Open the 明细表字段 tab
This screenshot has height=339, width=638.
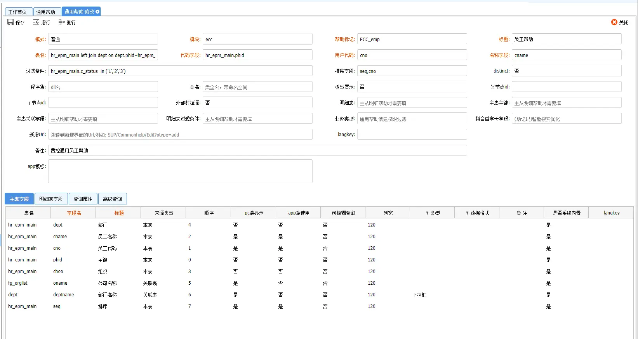51,199
